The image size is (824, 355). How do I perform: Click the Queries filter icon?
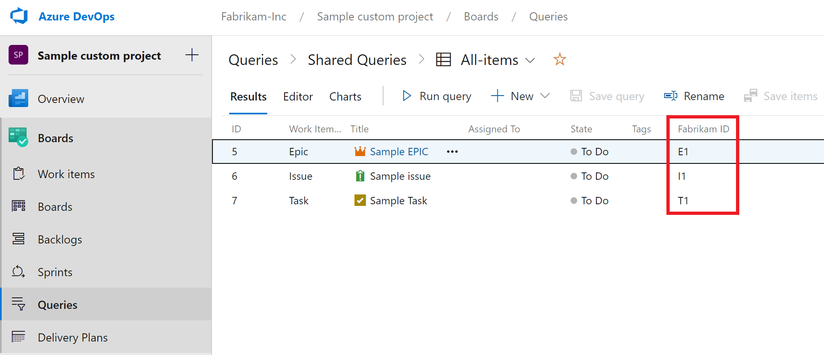click(18, 304)
